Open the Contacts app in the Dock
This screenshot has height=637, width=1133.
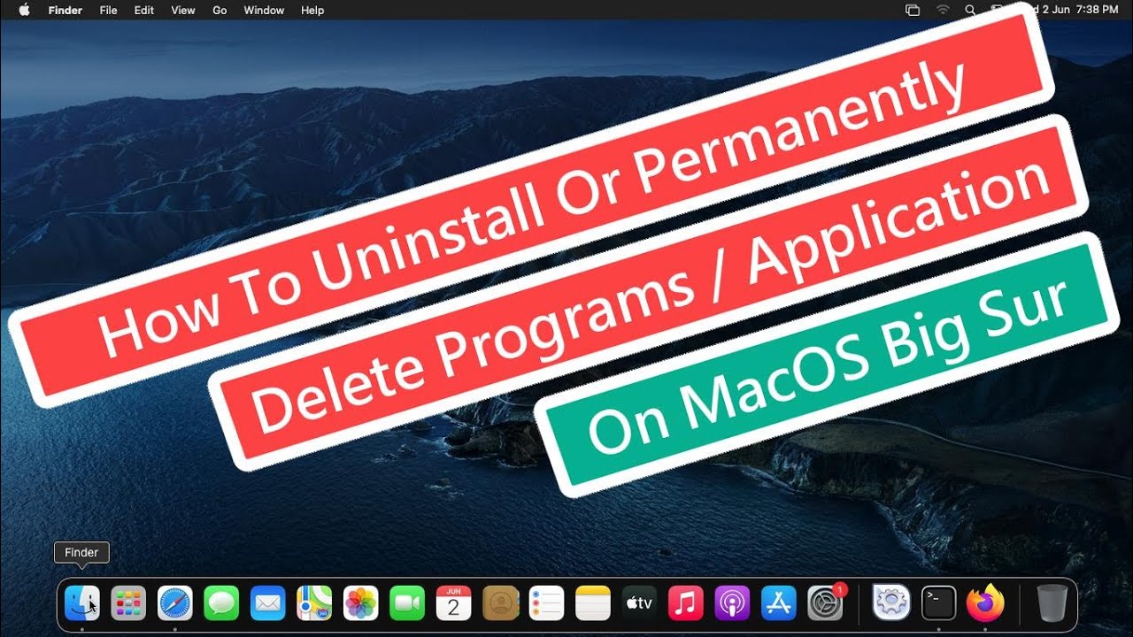click(x=500, y=603)
